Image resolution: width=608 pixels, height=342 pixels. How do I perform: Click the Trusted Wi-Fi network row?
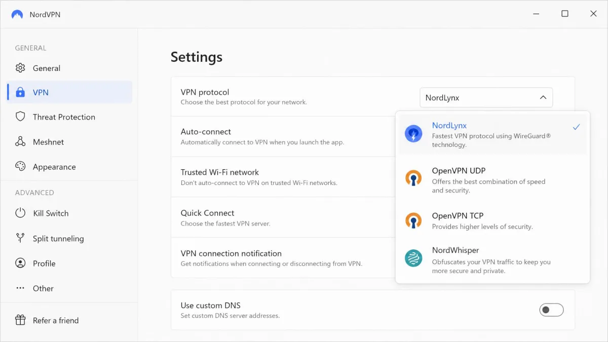point(283,177)
